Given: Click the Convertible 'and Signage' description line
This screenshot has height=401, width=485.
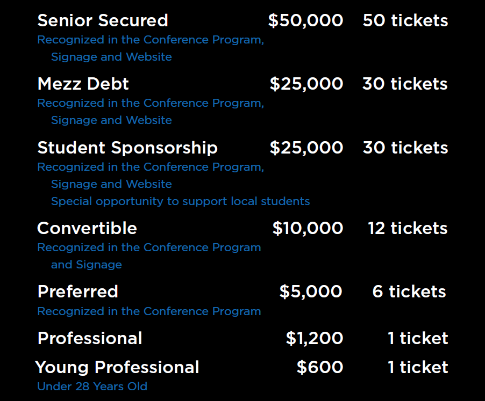Looking at the screenshot, I should point(87,265).
